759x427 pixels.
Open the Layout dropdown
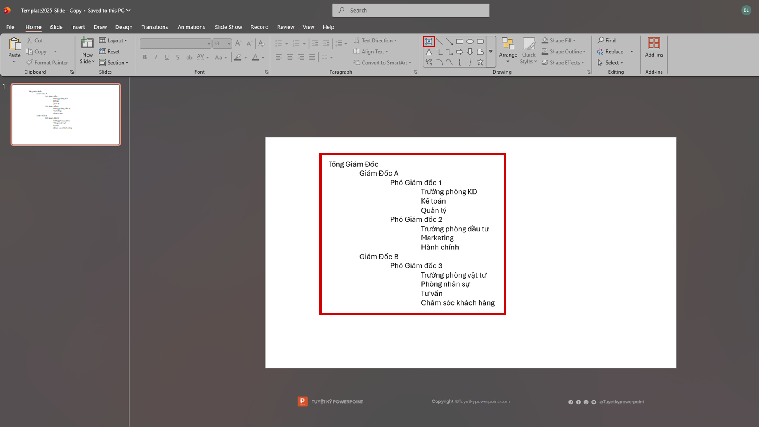point(113,40)
